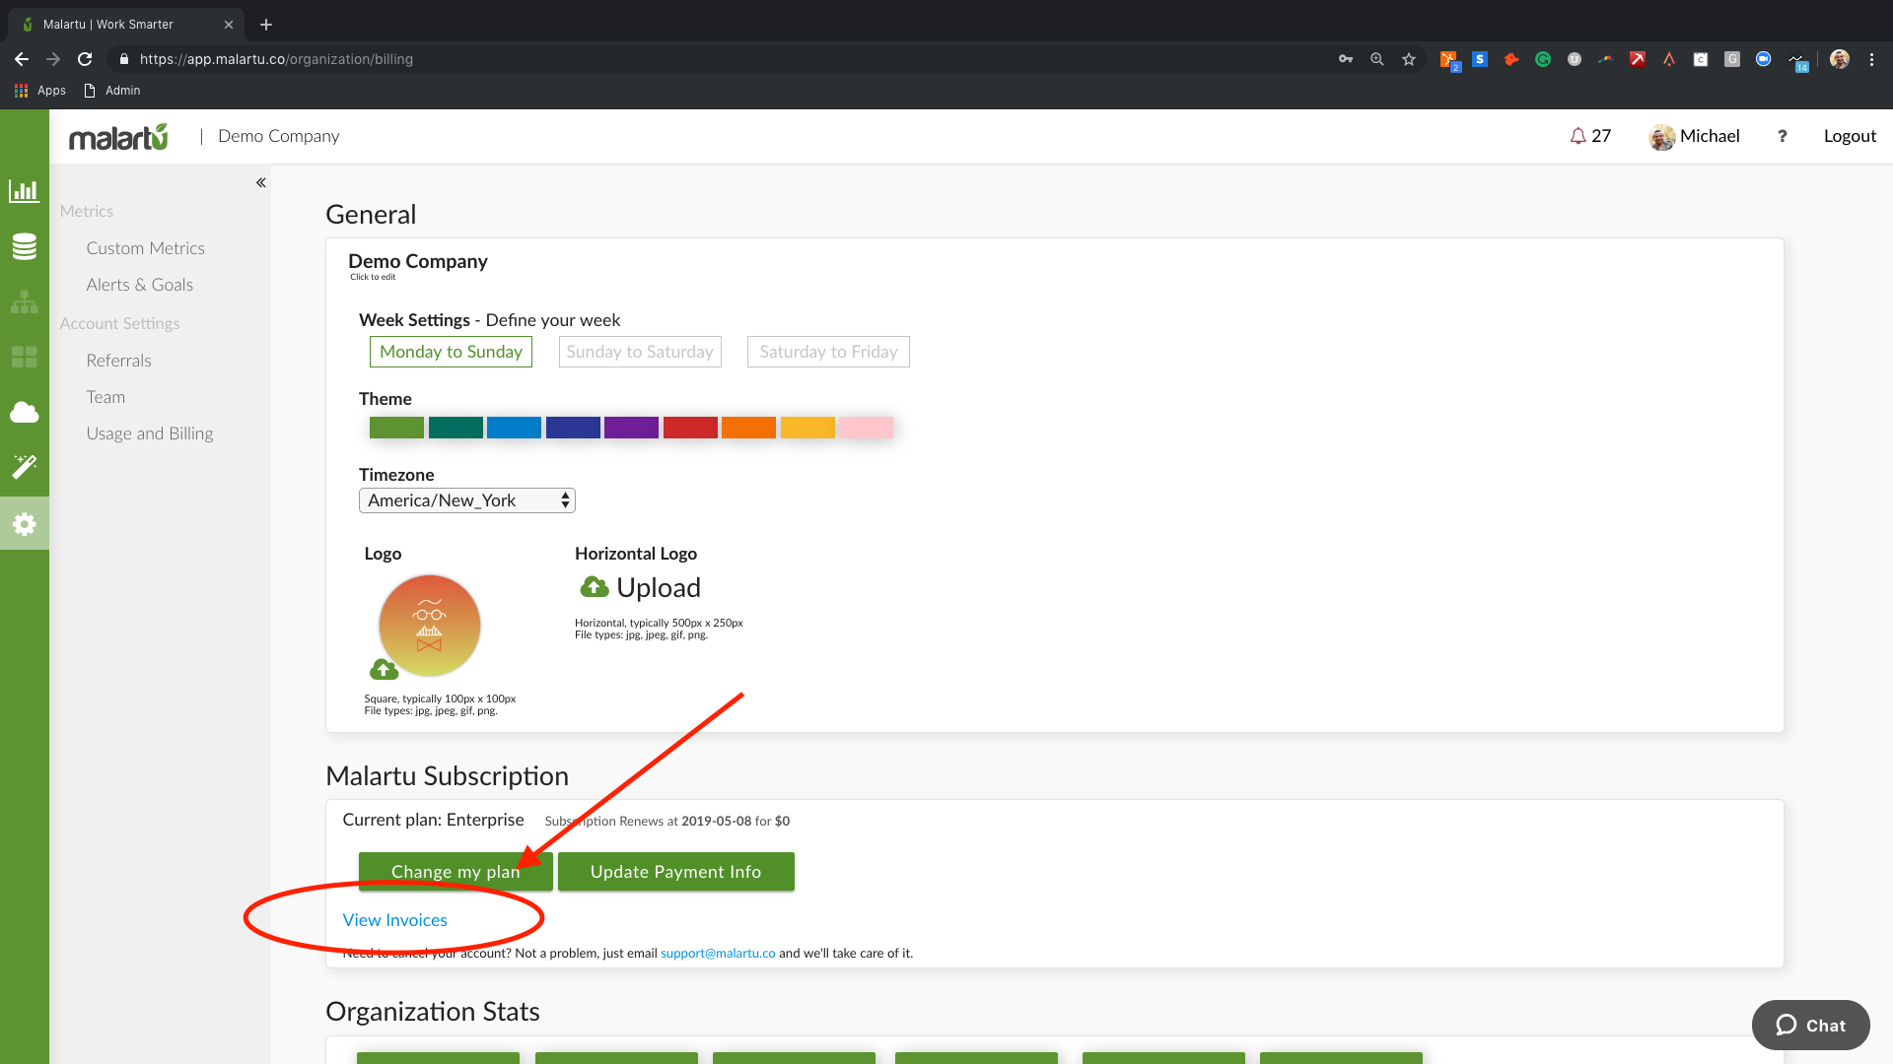Open Team menu item
Image resolution: width=1893 pixels, height=1064 pixels.
[x=105, y=397]
